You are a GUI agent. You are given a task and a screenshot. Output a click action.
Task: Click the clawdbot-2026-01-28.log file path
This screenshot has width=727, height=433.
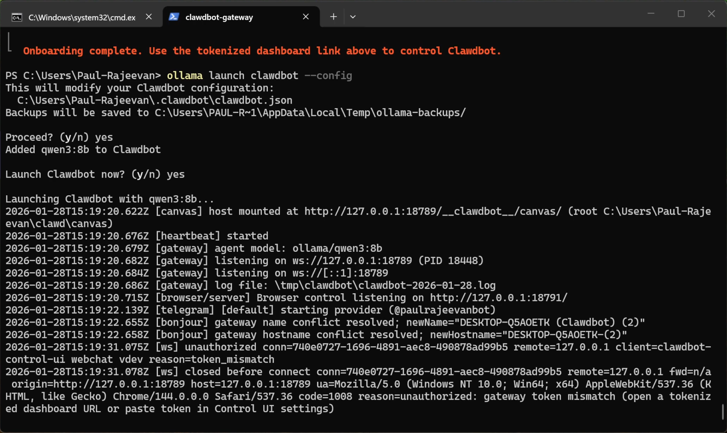click(x=385, y=286)
